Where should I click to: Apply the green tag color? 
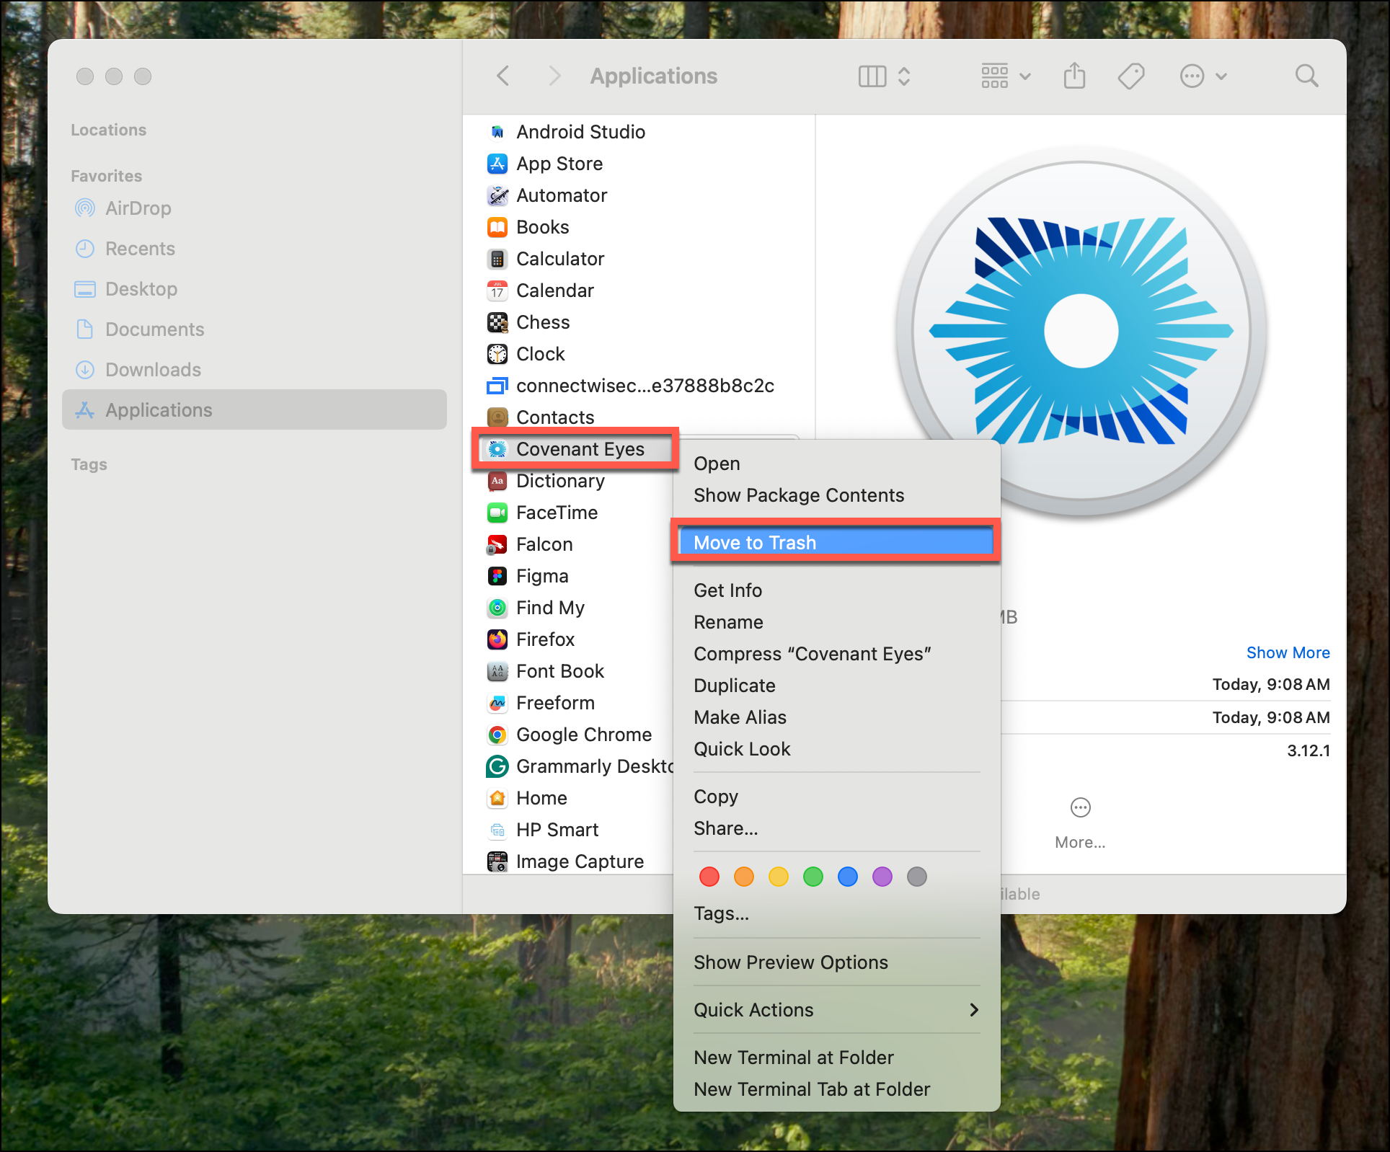pyautogui.click(x=813, y=877)
